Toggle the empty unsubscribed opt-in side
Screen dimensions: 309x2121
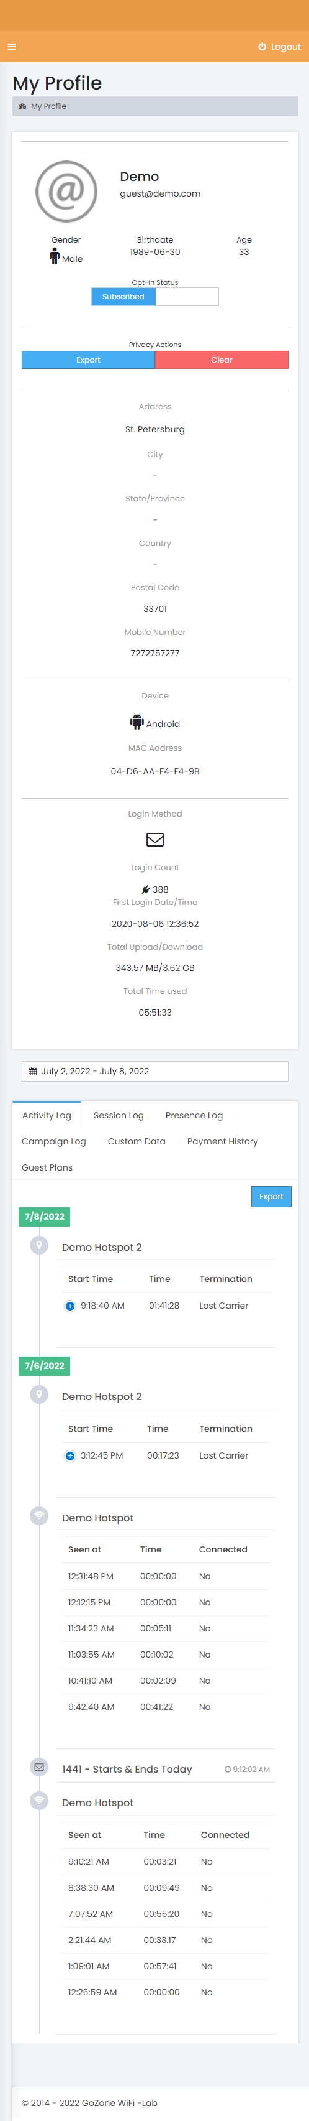(x=187, y=297)
